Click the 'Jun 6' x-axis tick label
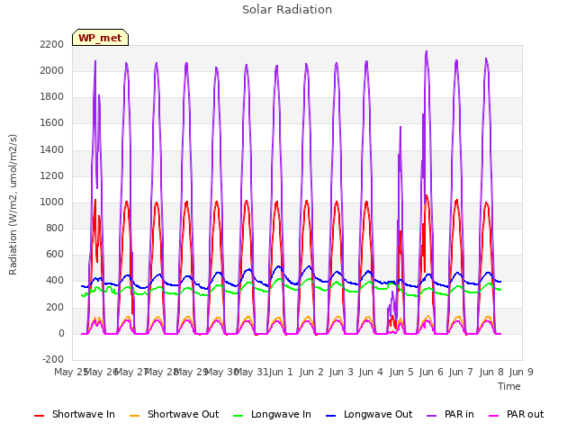Screen dimensions: 576x432 tap(431, 372)
